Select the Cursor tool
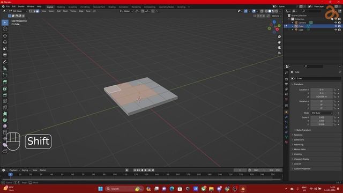The image size is (343, 193). pos(5,29)
